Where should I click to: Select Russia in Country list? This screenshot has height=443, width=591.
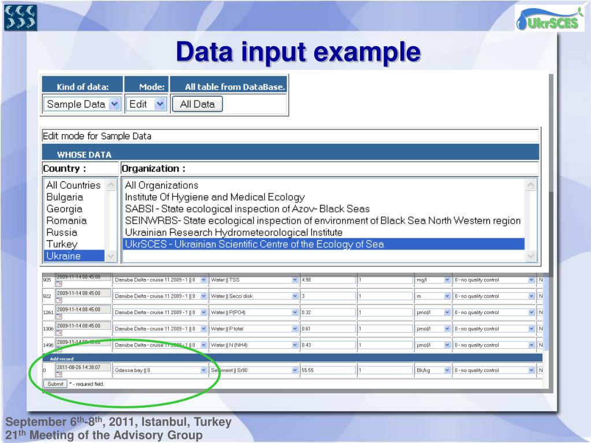73,232
